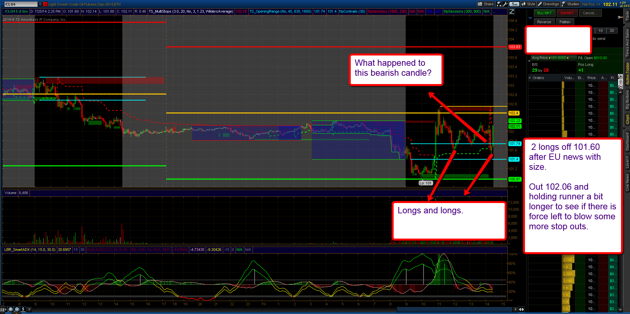Click the price ladder zoom out icon
The width and height of the screenshot is (630, 314).
click(x=620, y=86)
